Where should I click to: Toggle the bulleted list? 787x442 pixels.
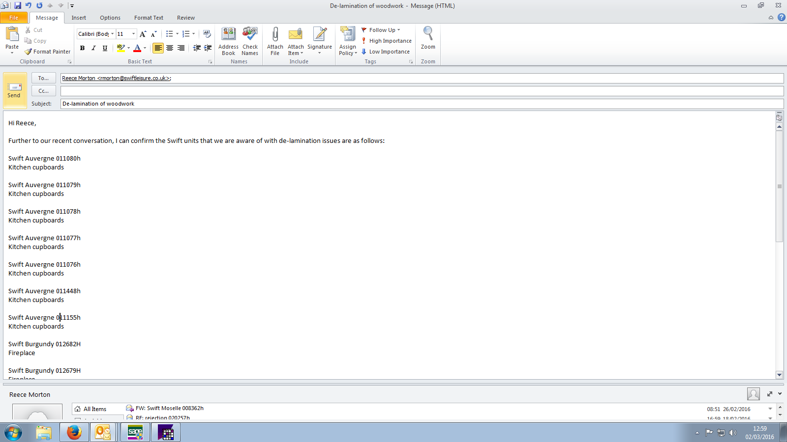point(169,34)
